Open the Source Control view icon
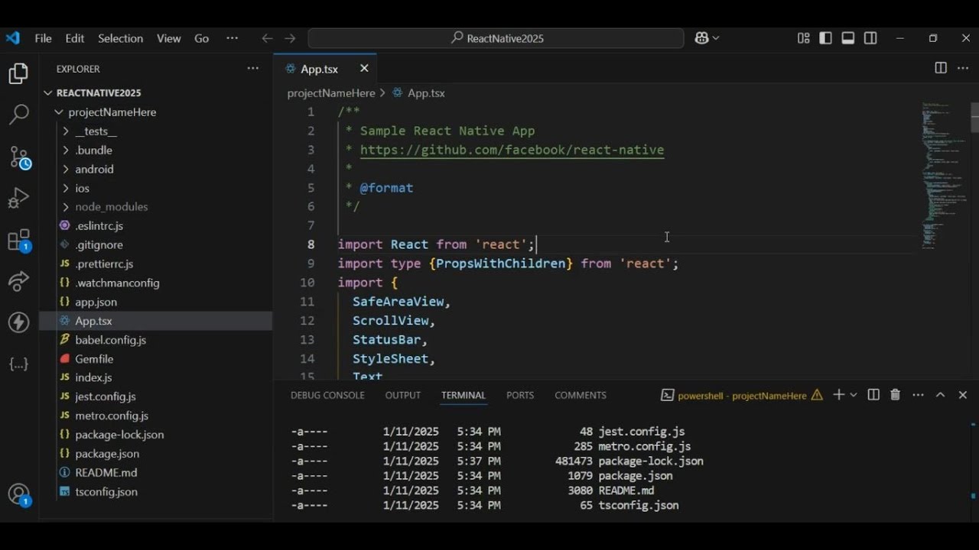This screenshot has width=979, height=550. click(x=19, y=157)
